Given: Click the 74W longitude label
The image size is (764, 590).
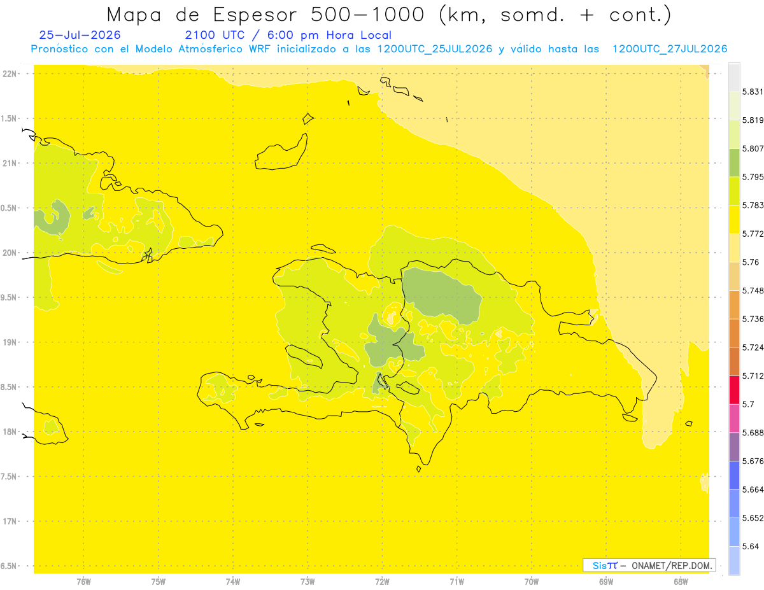Looking at the screenshot, I should (x=233, y=581).
